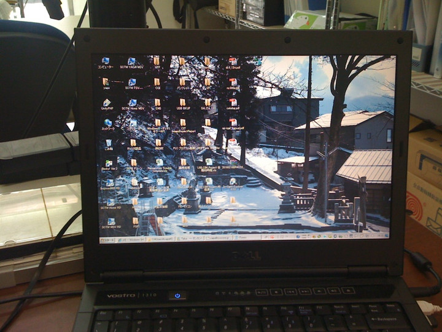Image resolution: width=442 pixels, height=332 pixels.
Task: Open the nc300a.pdf document
Action: (233, 84)
